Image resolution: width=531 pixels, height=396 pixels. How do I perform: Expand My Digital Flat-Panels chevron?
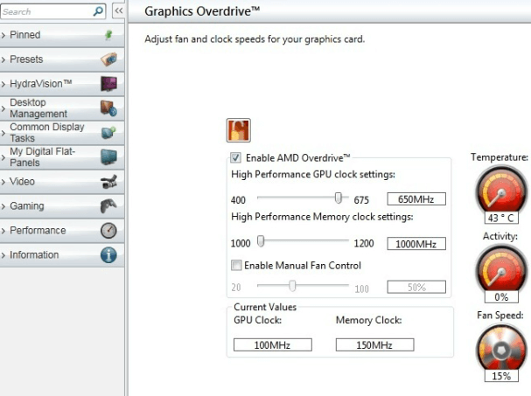pos(3,157)
